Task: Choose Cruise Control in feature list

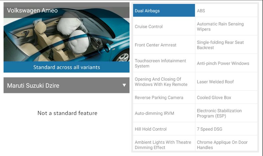Action: click(x=164, y=26)
